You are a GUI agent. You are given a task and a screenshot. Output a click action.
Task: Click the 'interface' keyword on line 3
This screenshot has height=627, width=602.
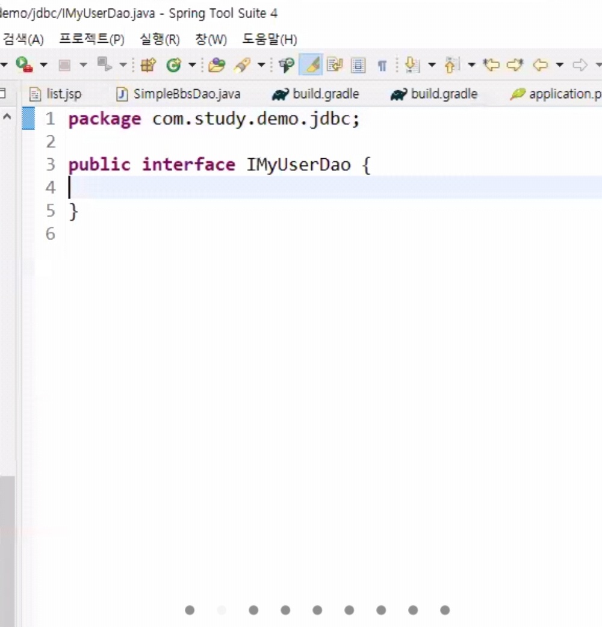(189, 165)
